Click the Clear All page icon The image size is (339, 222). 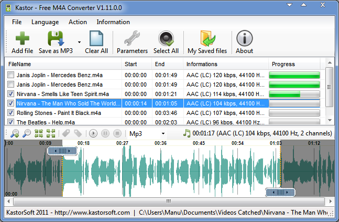click(x=96, y=38)
